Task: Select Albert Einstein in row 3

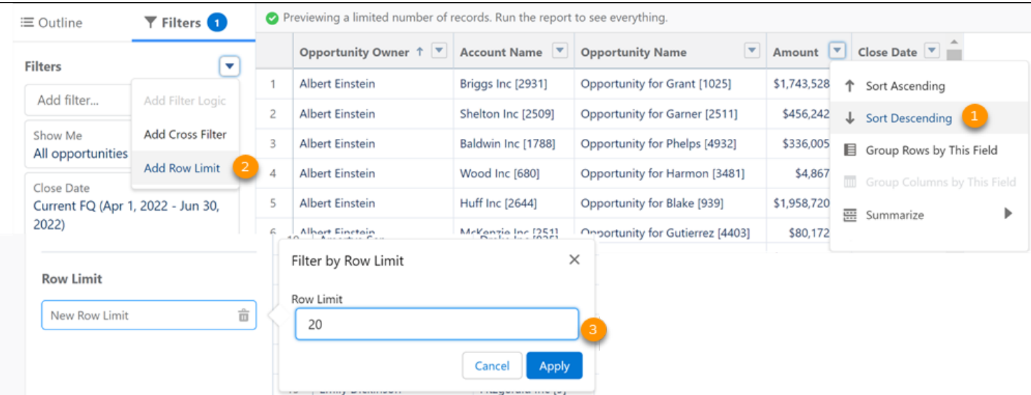Action: coord(337,144)
